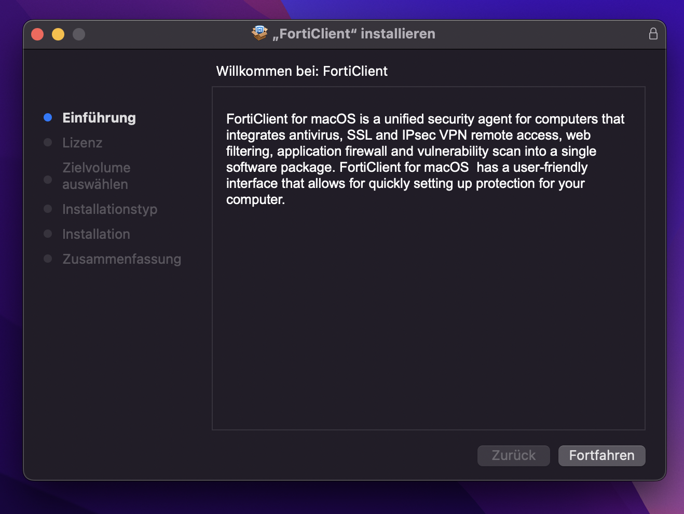Viewport: 684px width, 514px height.
Task: Click the FortiClient description paragraph
Action: pyautogui.click(x=425, y=159)
